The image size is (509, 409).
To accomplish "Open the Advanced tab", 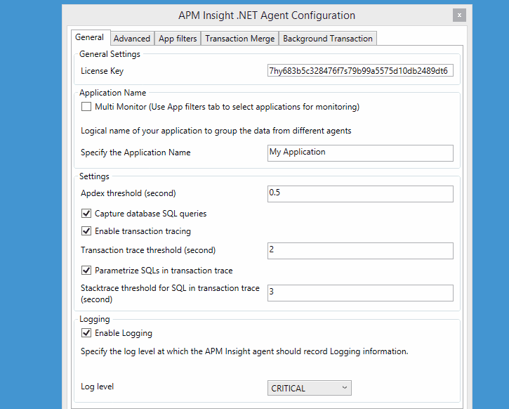I will (132, 39).
